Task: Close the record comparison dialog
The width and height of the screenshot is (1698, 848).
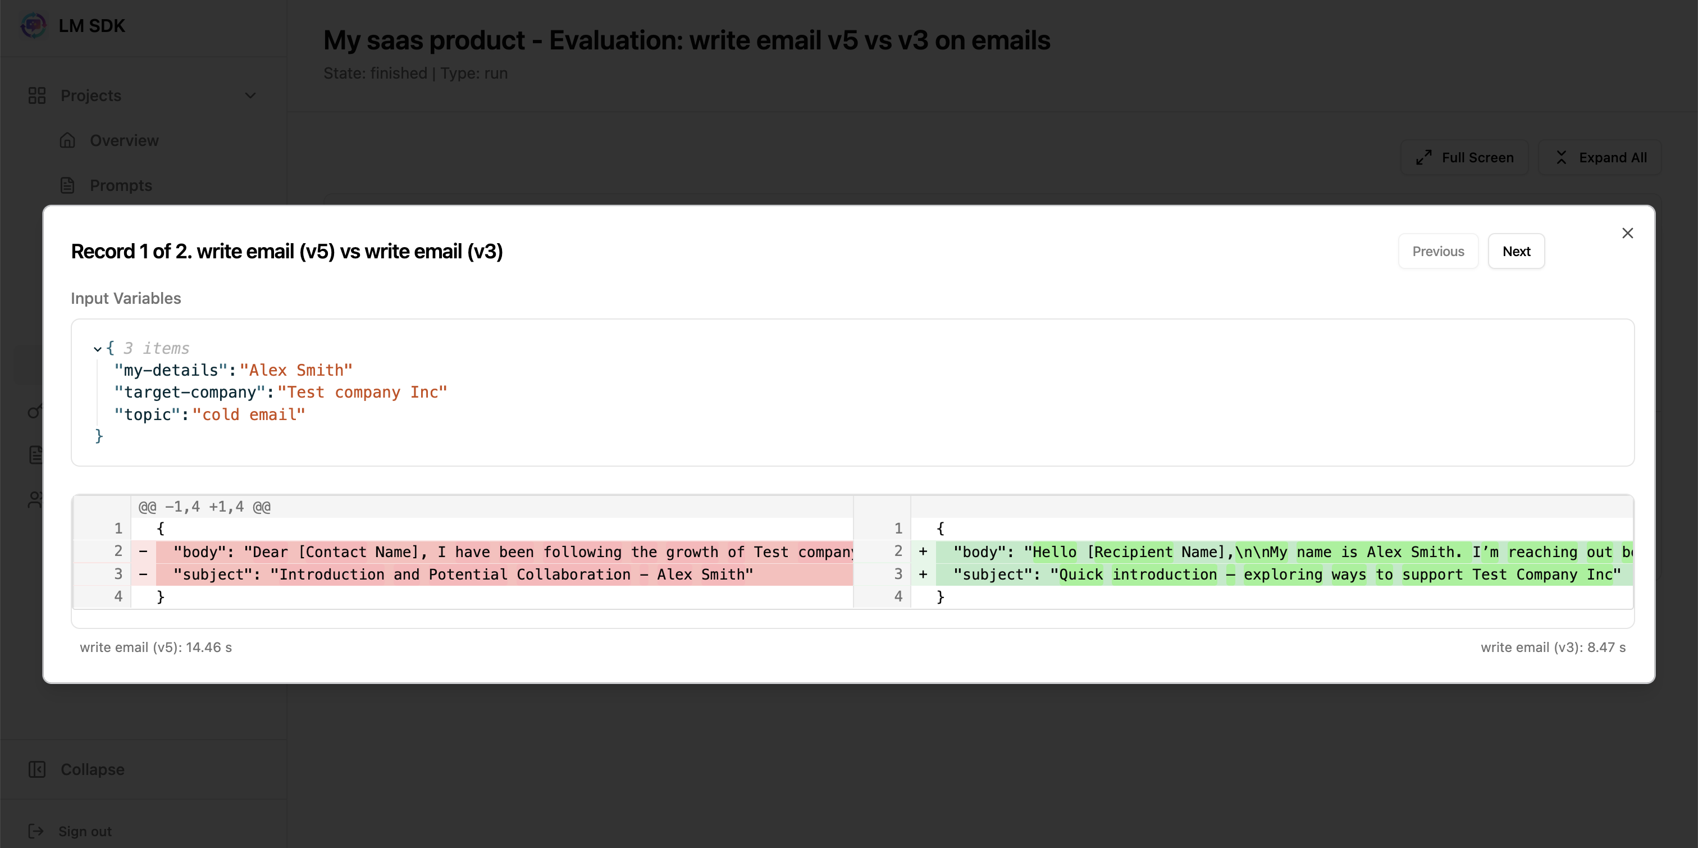Action: click(1627, 234)
